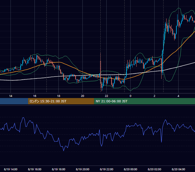Click the 8/19 20:00 time label

(83, 169)
